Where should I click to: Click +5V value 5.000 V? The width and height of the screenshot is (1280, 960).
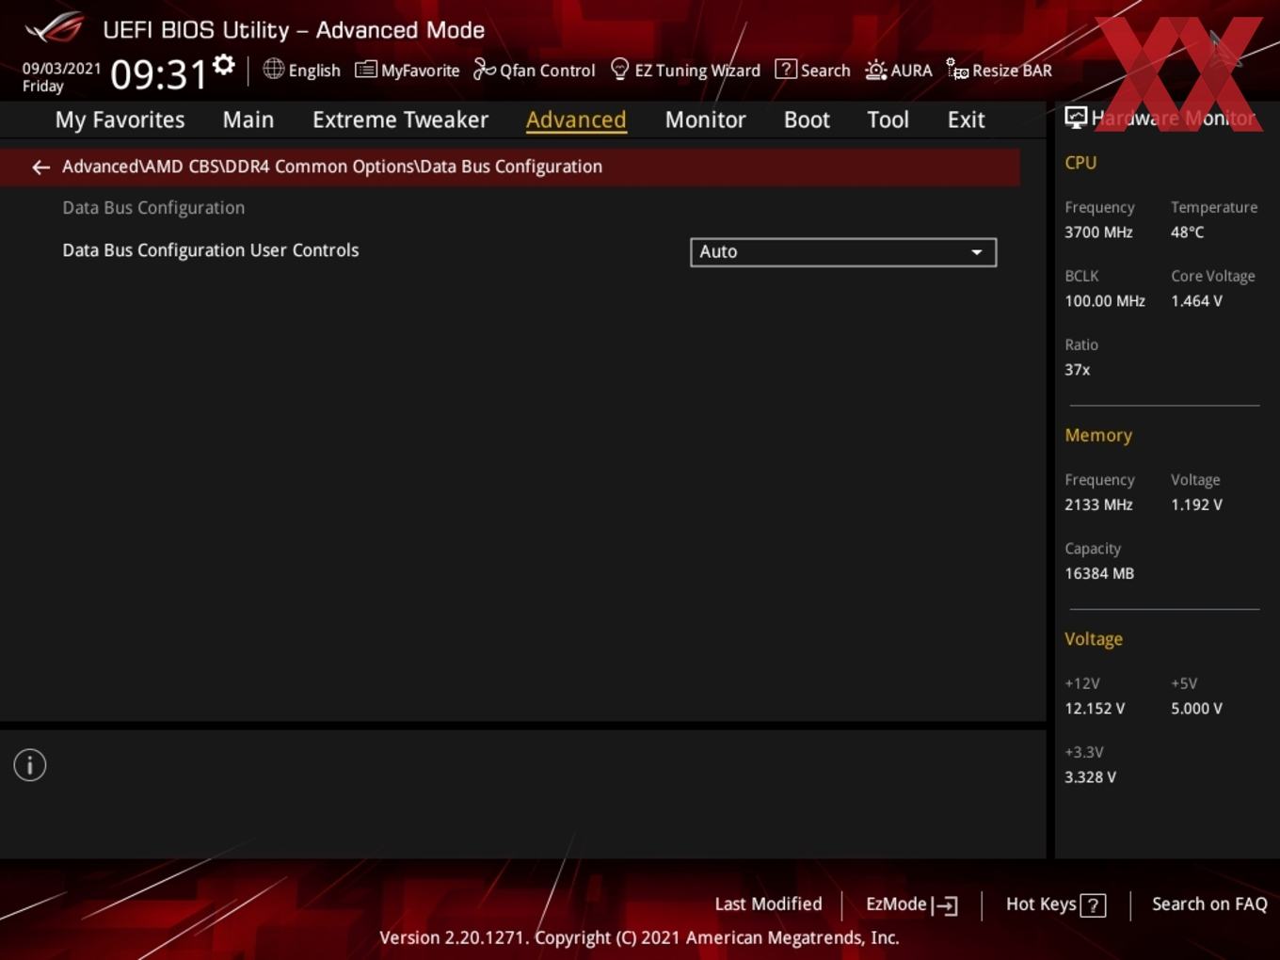tap(1196, 709)
